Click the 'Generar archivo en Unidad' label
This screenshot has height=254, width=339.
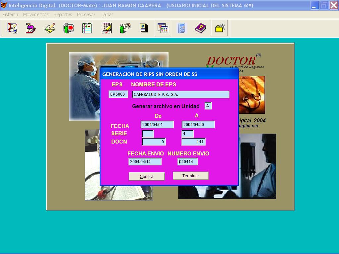tap(166, 106)
